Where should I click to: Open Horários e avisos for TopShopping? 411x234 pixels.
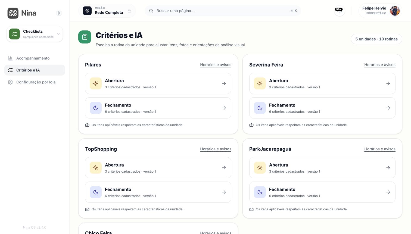coord(216,149)
